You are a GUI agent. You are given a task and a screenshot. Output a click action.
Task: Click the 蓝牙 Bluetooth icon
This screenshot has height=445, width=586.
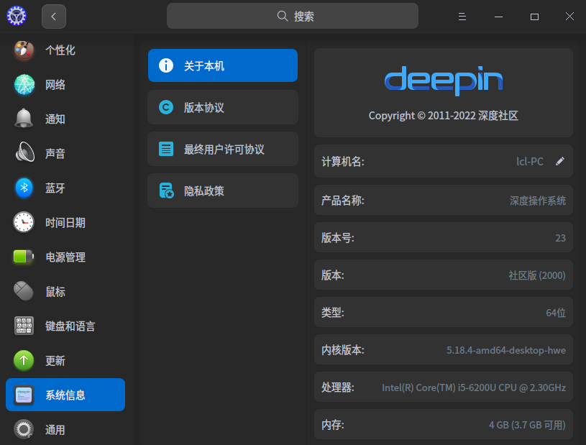tap(24, 188)
